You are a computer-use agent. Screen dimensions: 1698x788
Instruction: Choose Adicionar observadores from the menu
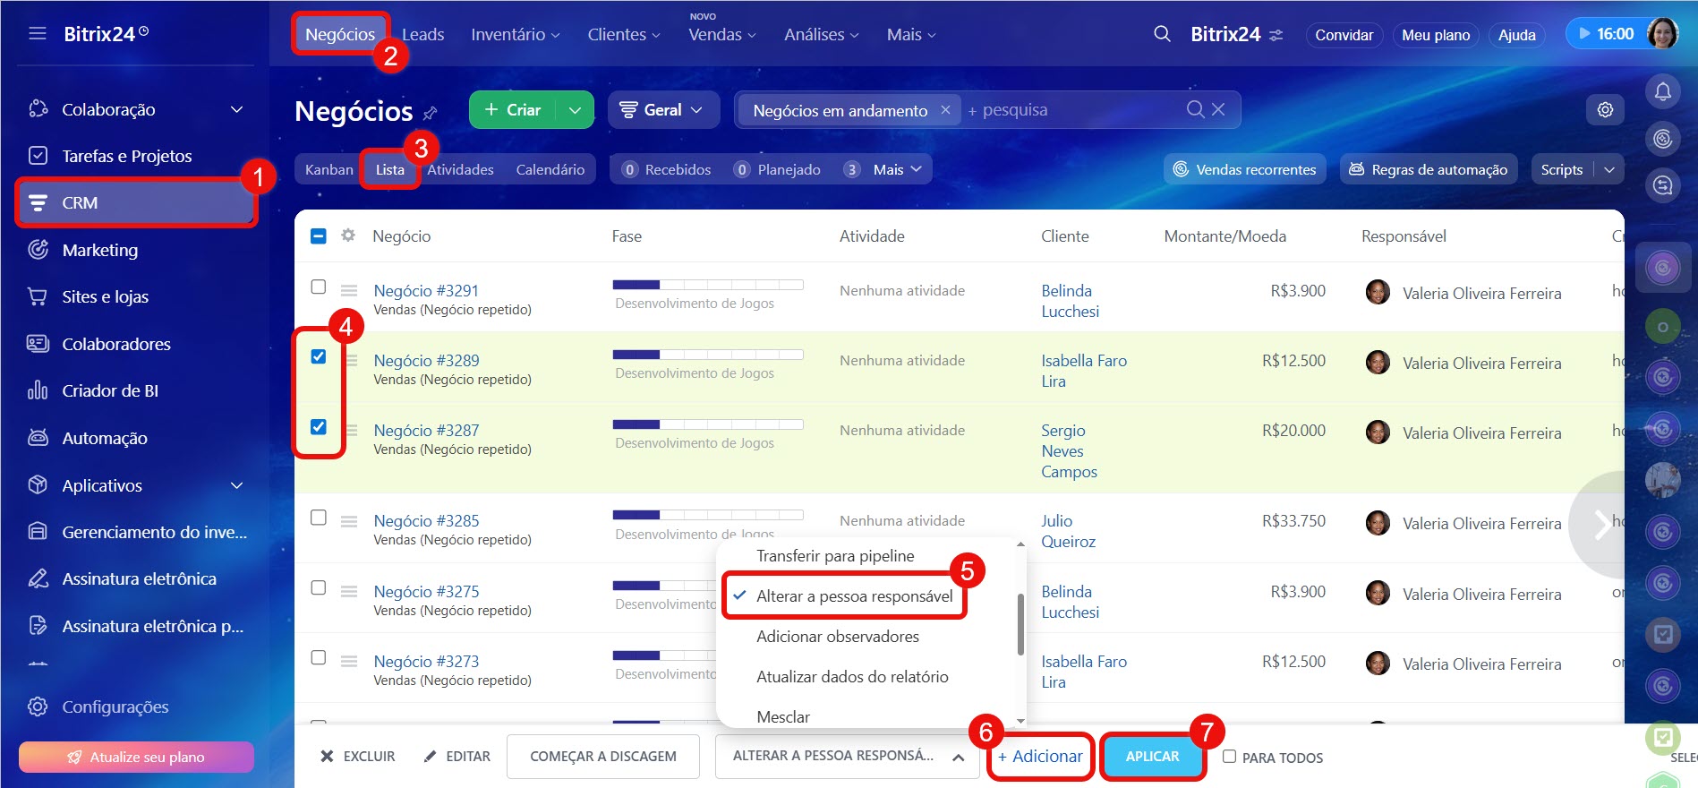pyautogui.click(x=837, y=637)
